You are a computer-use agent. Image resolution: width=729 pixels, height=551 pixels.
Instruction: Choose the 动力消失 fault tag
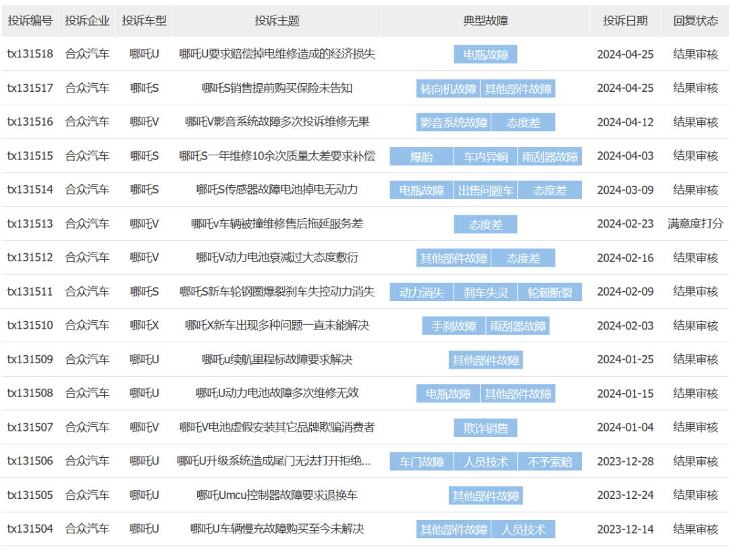[421, 292]
